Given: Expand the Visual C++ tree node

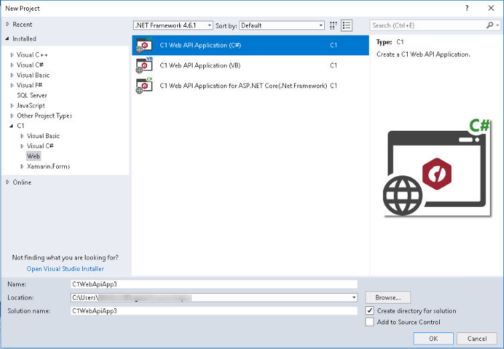Looking at the screenshot, I should 12,55.
